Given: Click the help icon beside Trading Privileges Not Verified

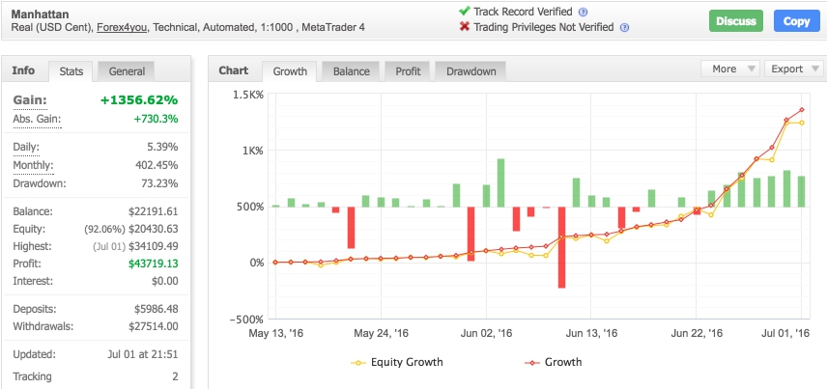Looking at the screenshot, I should 623,27.
